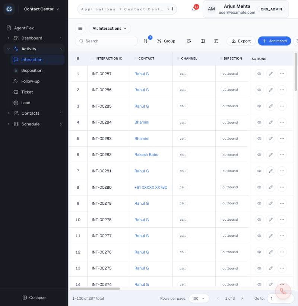View record INT-00283 with eye icon
Screen dimensions: 298x306
click(x=259, y=138)
